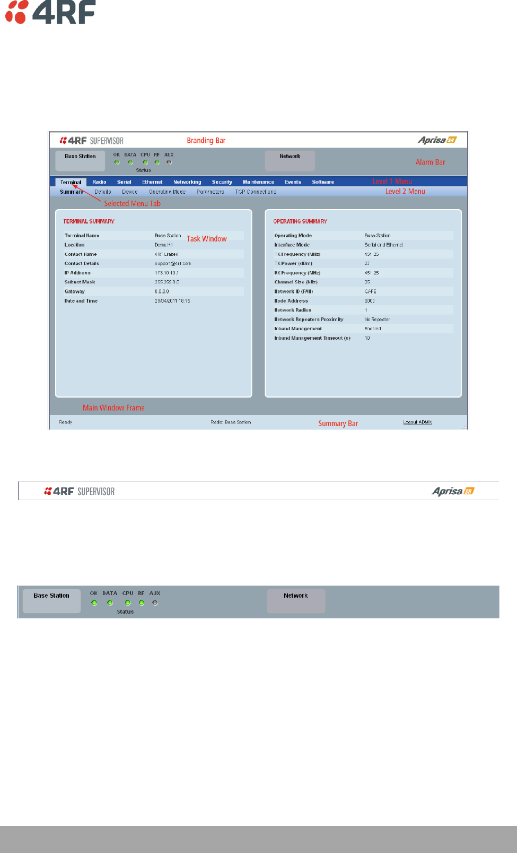Click the Network ID value 'CAFE'
Viewport: 517px width, 853px height.
370,291
